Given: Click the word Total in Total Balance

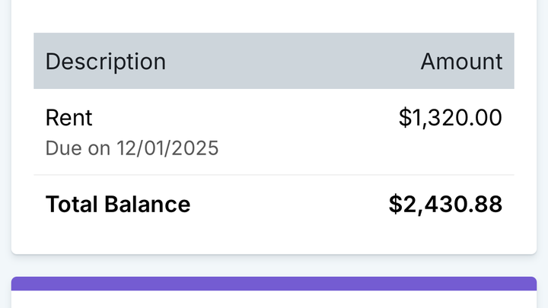Looking at the screenshot, I should point(72,204).
